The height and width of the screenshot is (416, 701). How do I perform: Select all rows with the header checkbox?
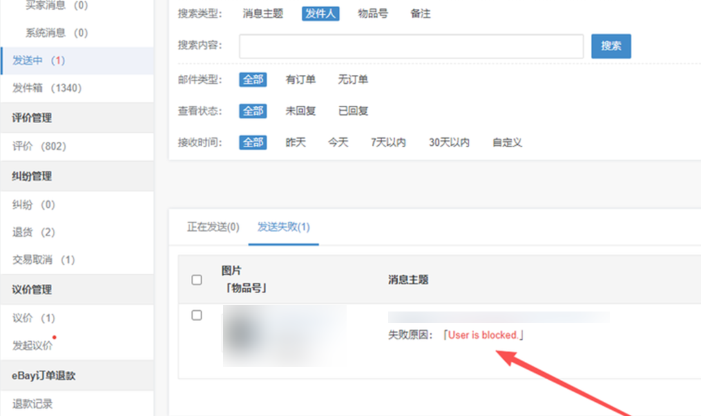[x=197, y=280]
